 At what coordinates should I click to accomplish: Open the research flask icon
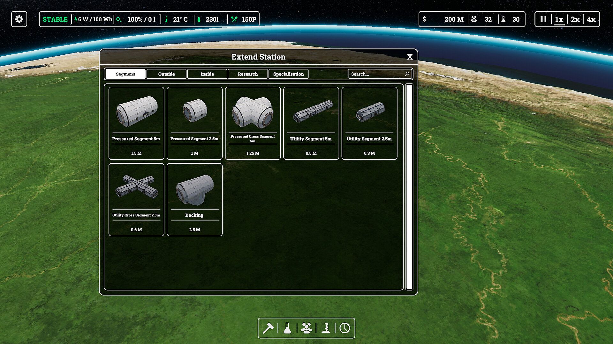point(287,328)
